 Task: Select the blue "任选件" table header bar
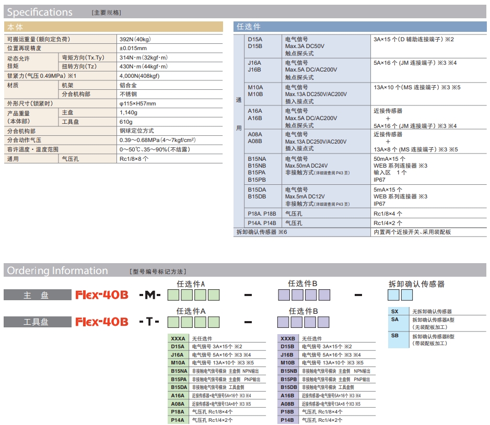coord(360,27)
